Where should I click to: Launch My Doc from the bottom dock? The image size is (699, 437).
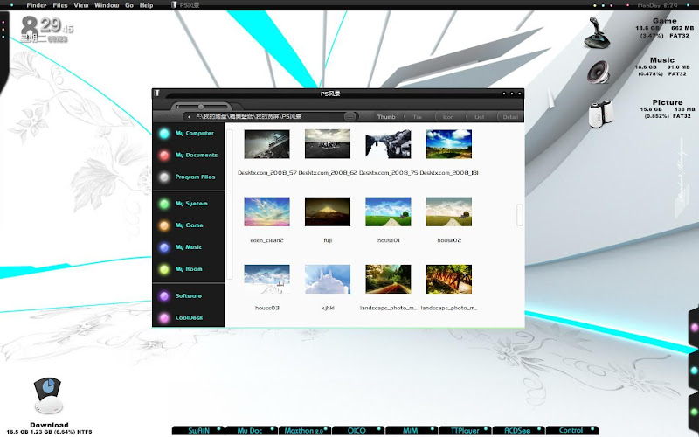[x=250, y=430]
